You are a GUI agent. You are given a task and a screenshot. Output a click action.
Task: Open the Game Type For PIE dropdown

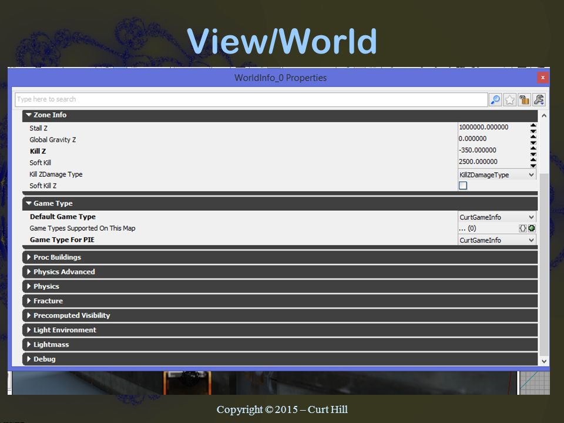(497, 240)
